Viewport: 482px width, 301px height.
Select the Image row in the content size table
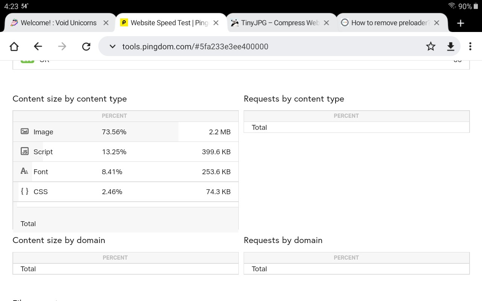(125, 132)
